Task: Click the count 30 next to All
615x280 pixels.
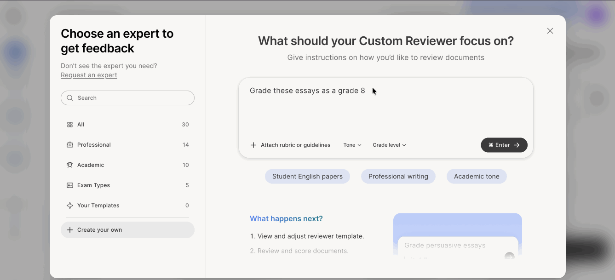Action: (x=185, y=125)
